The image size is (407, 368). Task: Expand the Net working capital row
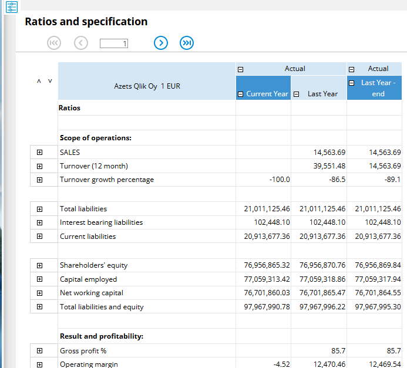[x=39, y=293]
